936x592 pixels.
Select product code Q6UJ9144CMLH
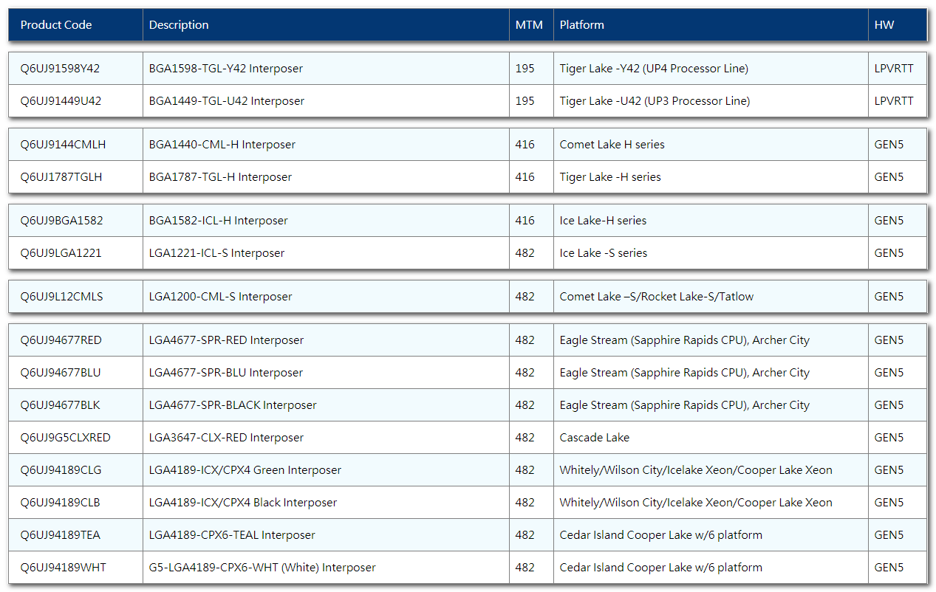point(63,145)
